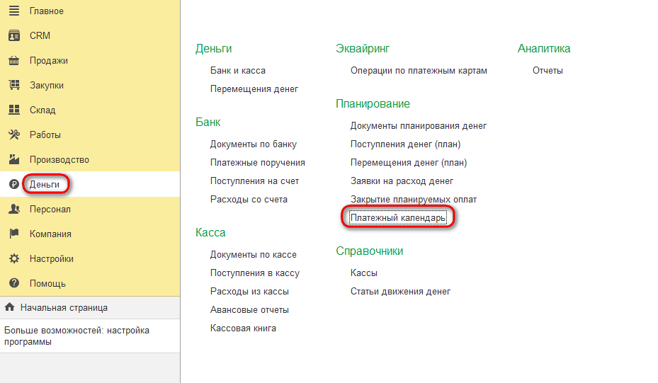Open Статьи движения денег
This screenshot has height=383, width=658.
(x=400, y=292)
